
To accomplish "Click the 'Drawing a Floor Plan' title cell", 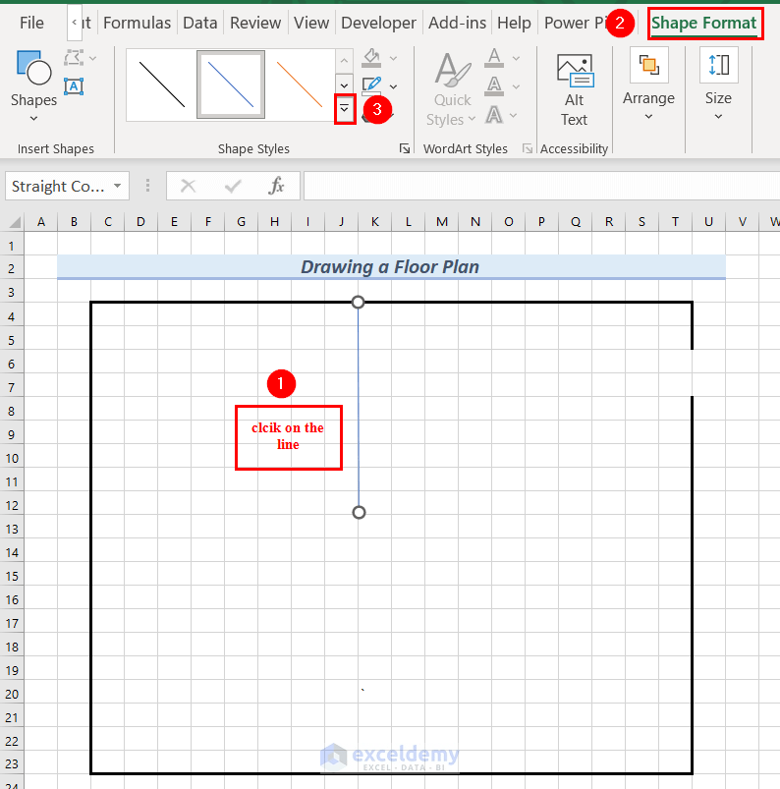I will coord(391,266).
